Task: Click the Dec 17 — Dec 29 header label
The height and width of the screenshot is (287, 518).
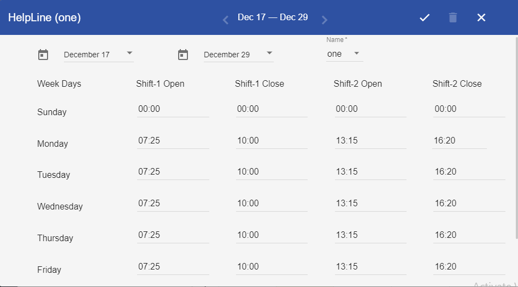Action: point(273,17)
